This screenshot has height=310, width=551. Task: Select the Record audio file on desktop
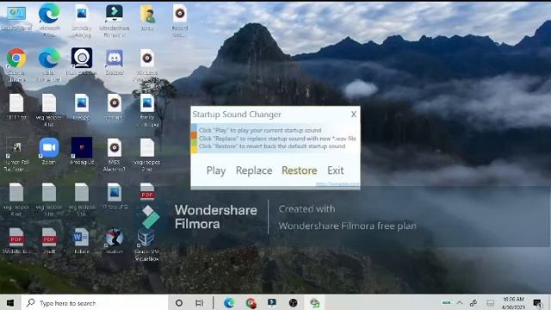click(x=180, y=20)
